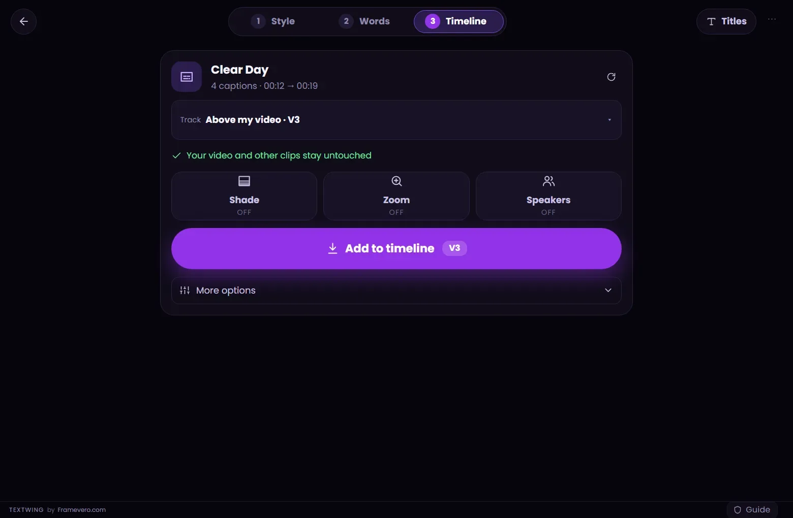Click the Shade stacked-lines icon
The height and width of the screenshot is (518, 793).
244,181
